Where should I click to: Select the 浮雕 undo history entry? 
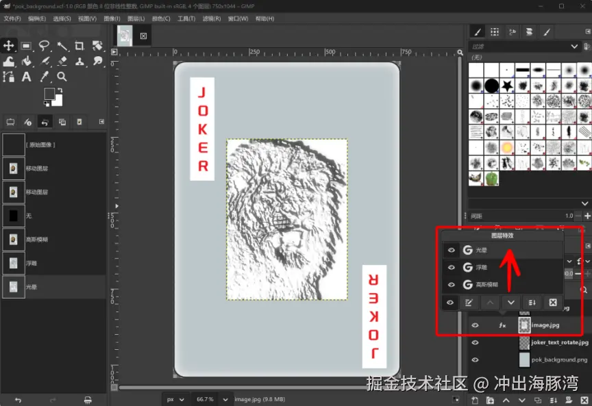tap(53, 263)
